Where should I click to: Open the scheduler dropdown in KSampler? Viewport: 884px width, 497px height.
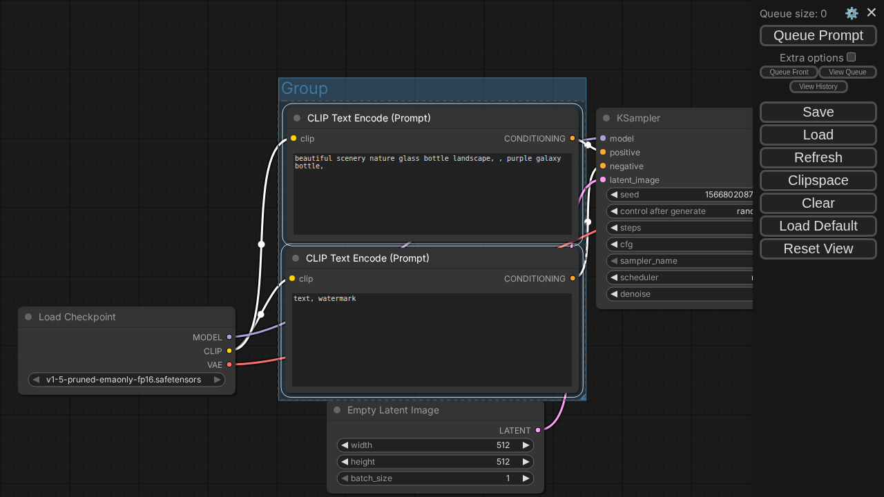680,277
